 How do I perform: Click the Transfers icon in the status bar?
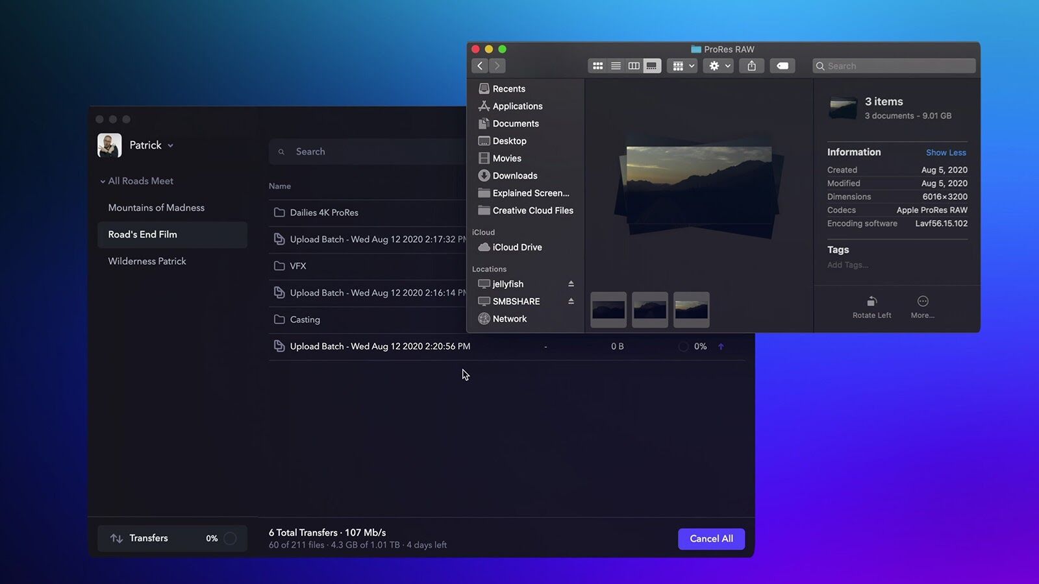pyautogui.click(x=116, y=538)
